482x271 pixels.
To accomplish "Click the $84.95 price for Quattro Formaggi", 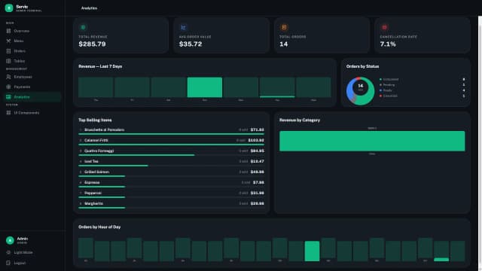I will pos(258,151).
